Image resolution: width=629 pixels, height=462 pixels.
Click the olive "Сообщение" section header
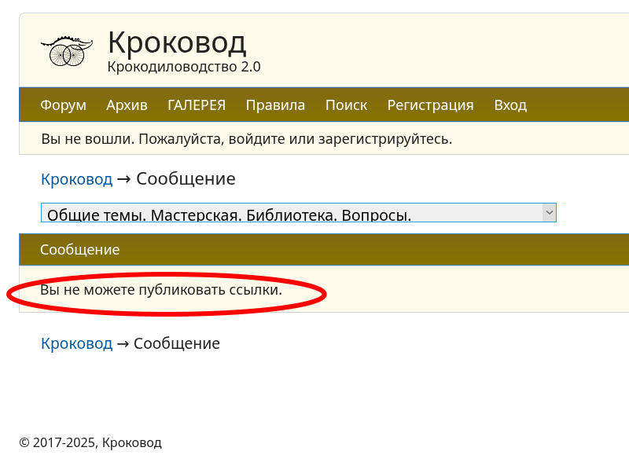coord(80,250)
